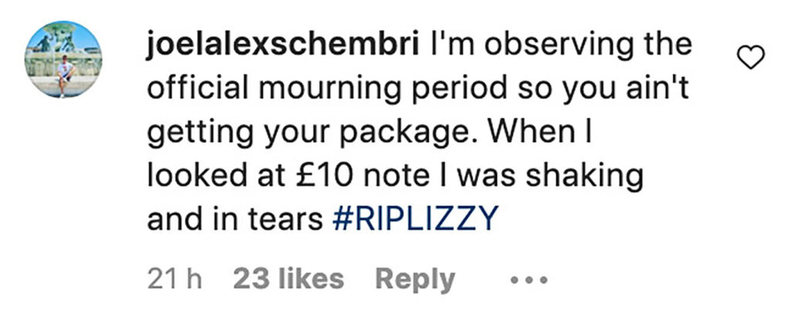
Task: Toggle like on the mourning period comment
Action: point(751,58)
